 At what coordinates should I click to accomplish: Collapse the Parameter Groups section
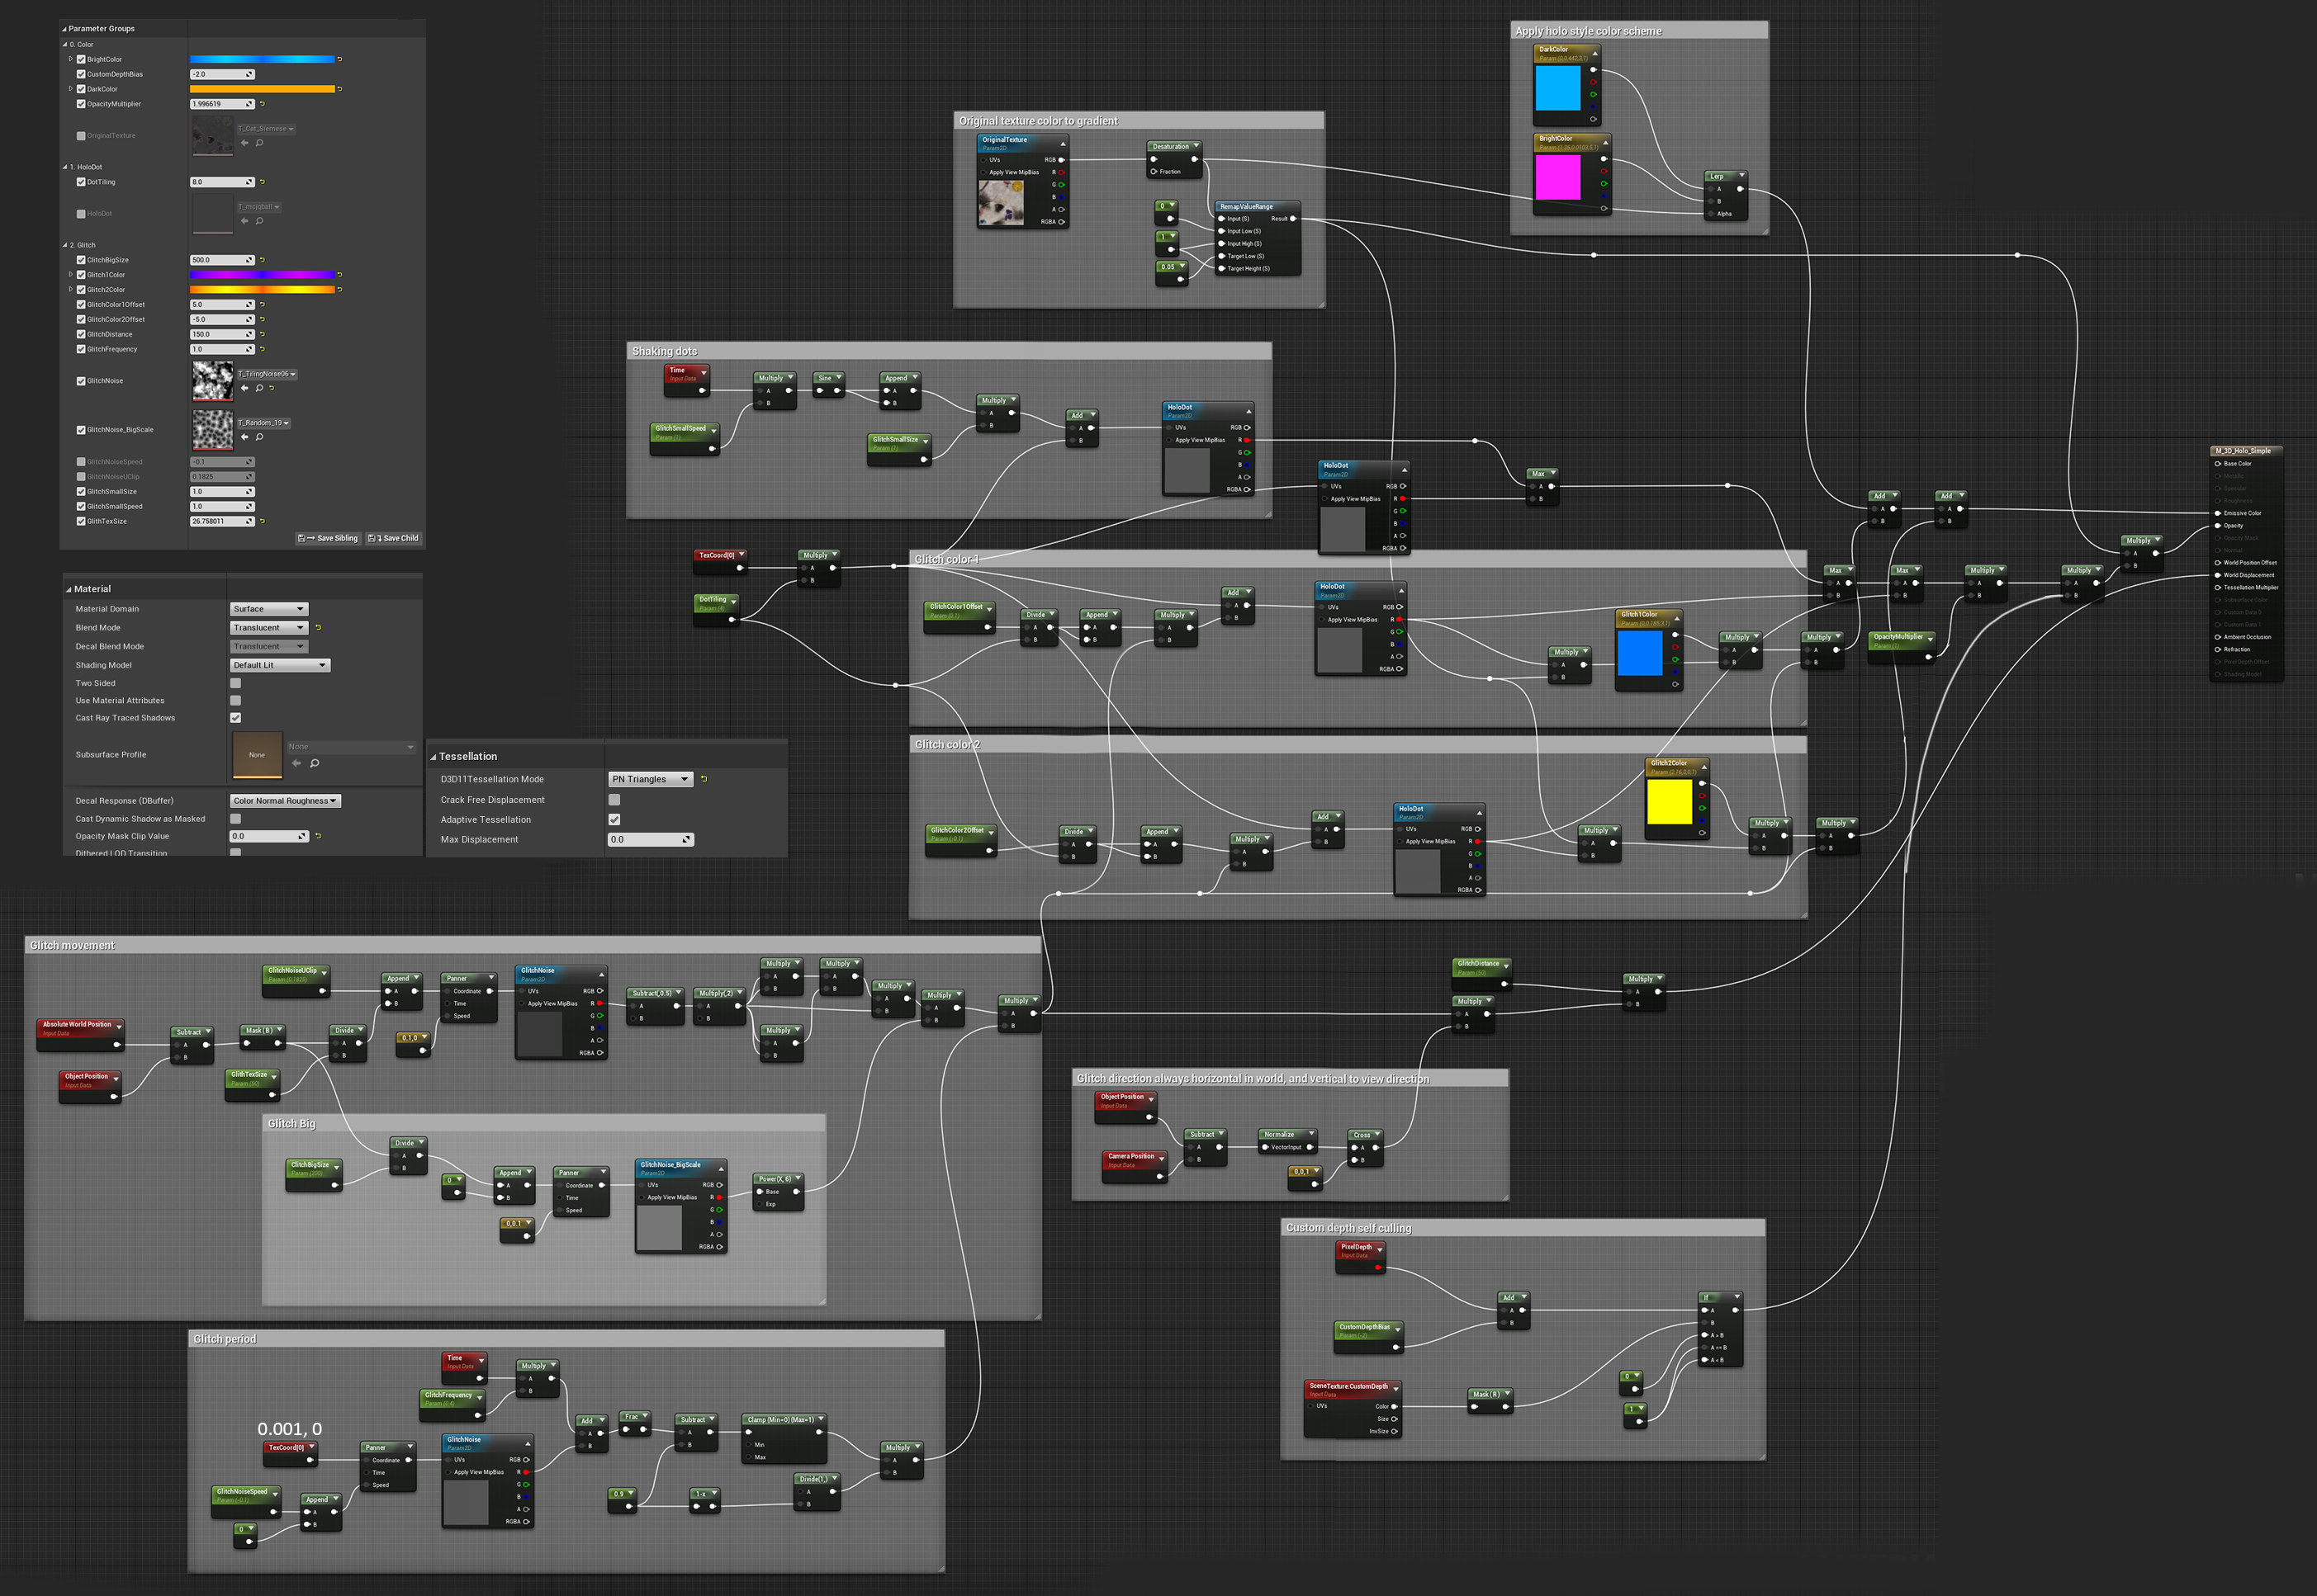[x=65, y=29]
